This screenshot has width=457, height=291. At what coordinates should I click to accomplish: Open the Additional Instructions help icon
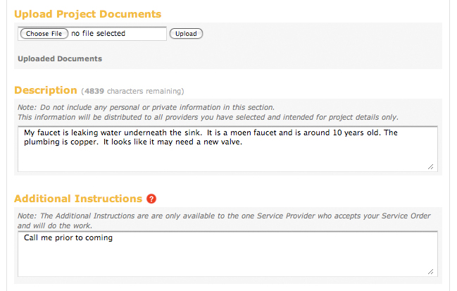[x=151, y=199]
